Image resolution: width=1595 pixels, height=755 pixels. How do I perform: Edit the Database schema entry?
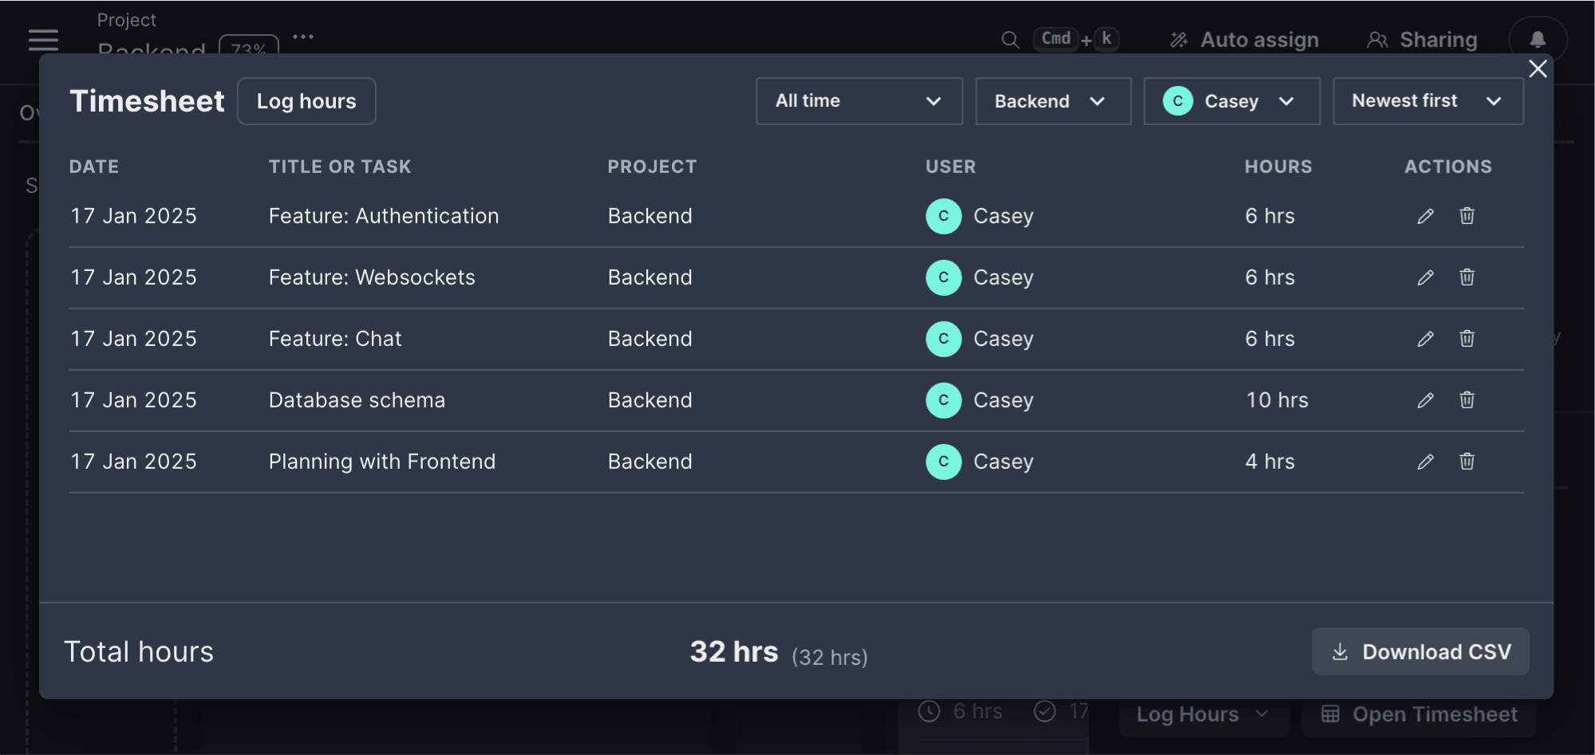click(x=1425, y=400)
